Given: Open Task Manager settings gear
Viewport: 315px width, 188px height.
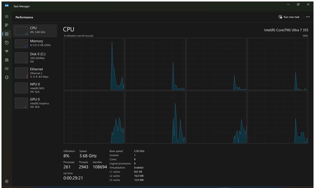Looking at the screenshot, I should (x=7, y=181).
